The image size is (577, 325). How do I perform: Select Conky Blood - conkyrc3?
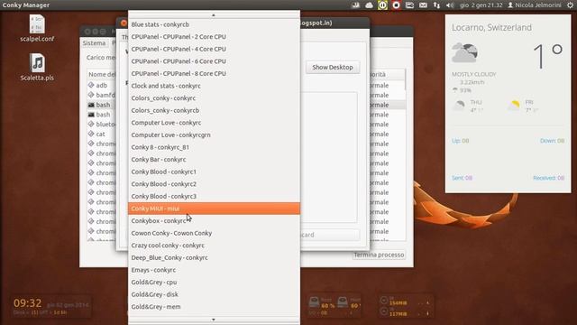click(214, 197)
